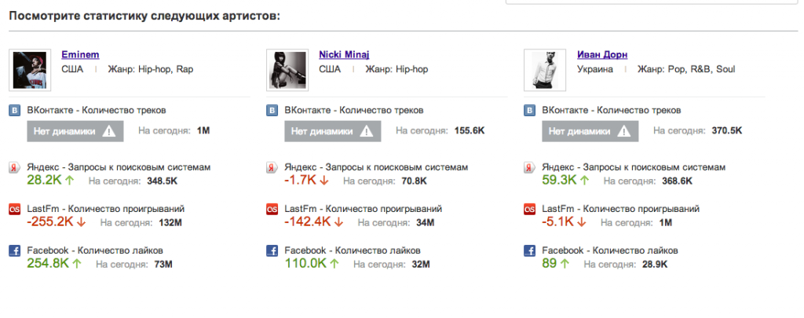Click the Yandex icon in Eminem's column
804x318 pixels.
pyautogui.click(x=15, y=168)
